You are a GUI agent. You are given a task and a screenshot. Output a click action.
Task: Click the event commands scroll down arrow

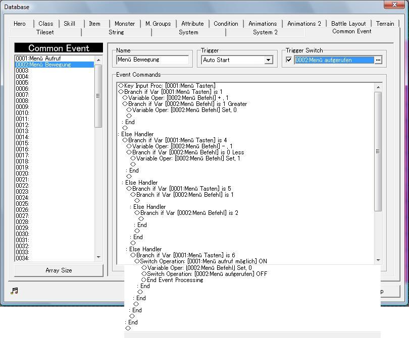(x=378, y=260)
